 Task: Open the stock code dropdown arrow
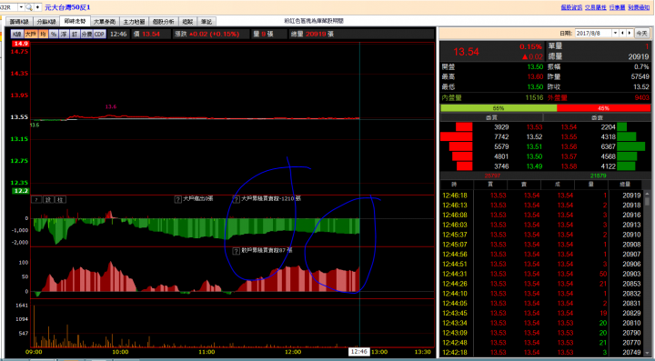[21, 7]
